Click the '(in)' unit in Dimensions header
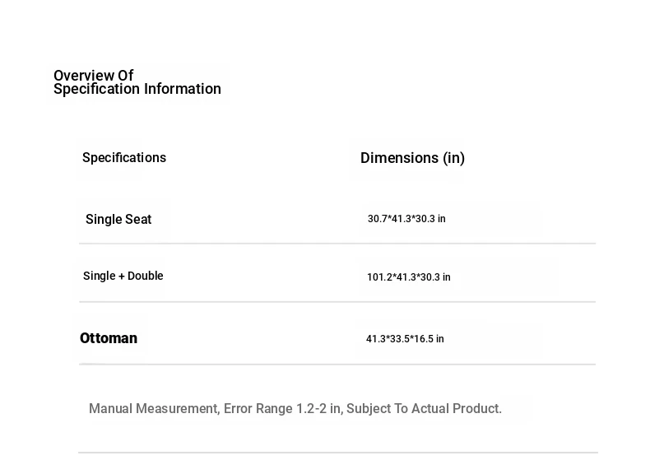The image size is (650, 474). pos(454,158)
